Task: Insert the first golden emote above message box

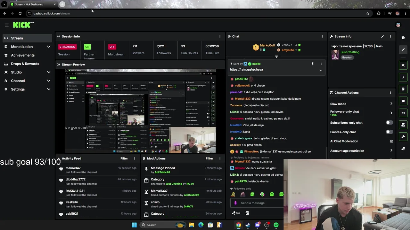Action: point(233,194)
